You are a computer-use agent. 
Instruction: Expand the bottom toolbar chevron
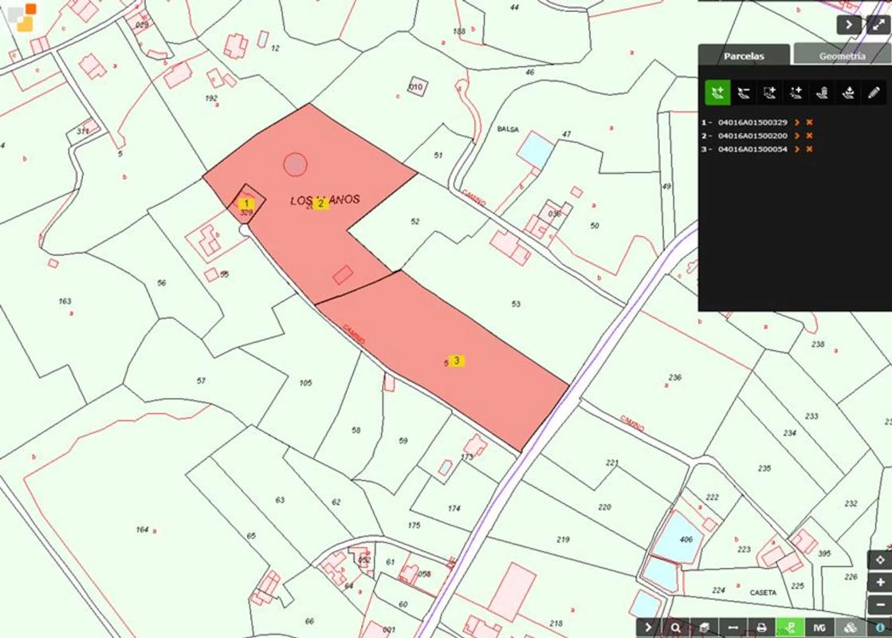point(648,628)
